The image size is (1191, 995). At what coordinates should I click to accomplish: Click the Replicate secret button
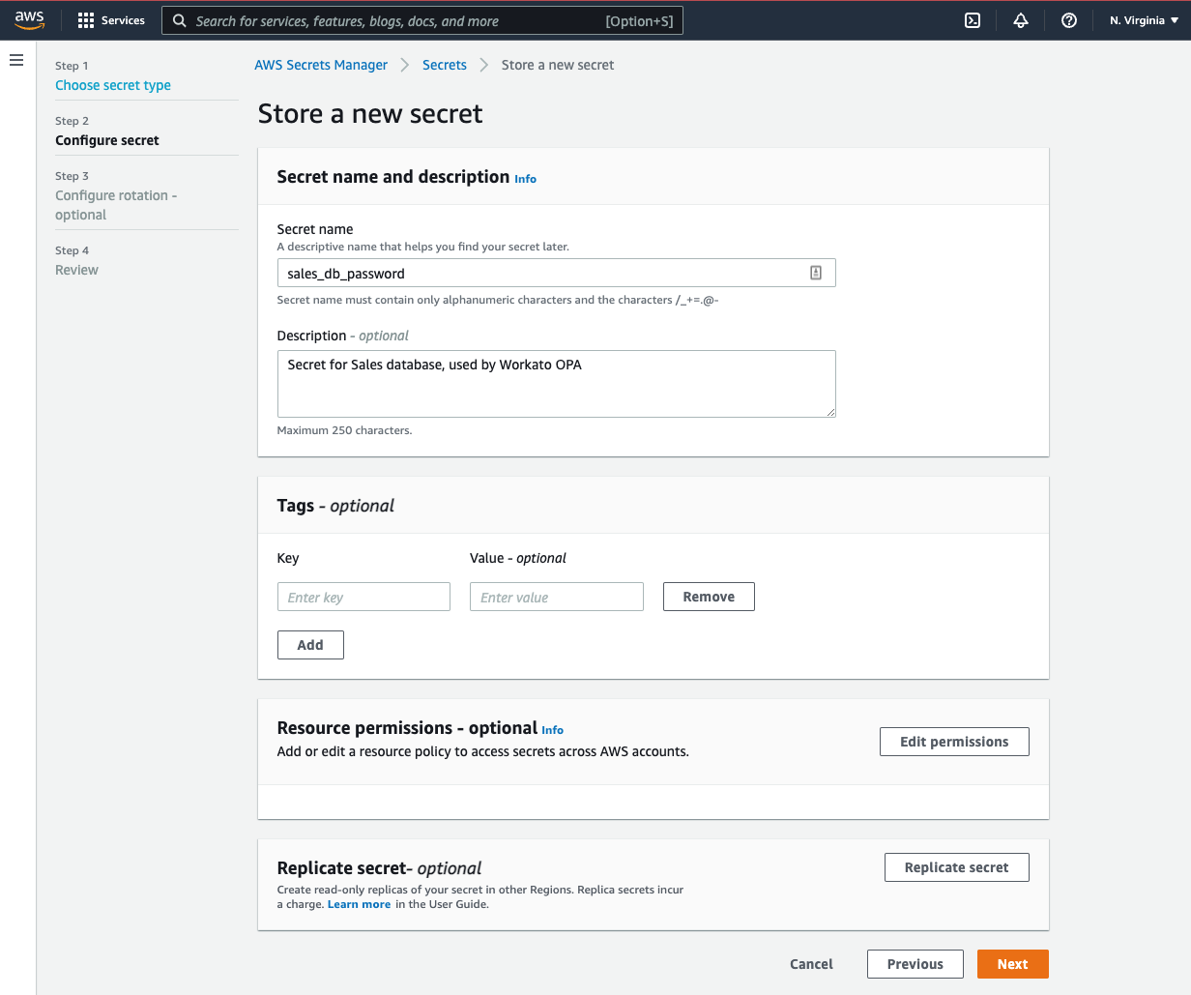tap(956, 866)
